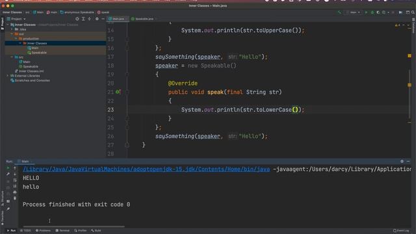Click the warnings indicator in editor corner
The width and height of the screenshot is (416, 234).
coord(397,25)
